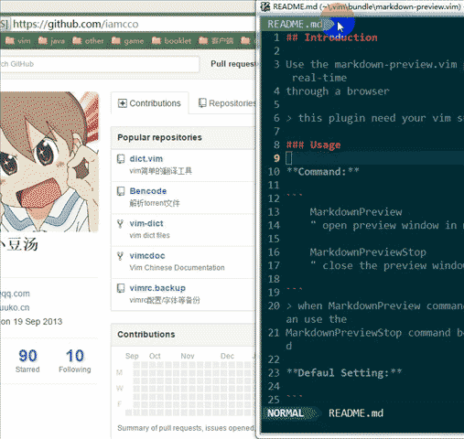Click the Repositories tab book icon
This screenshot has height=439, width=464.
202,103
